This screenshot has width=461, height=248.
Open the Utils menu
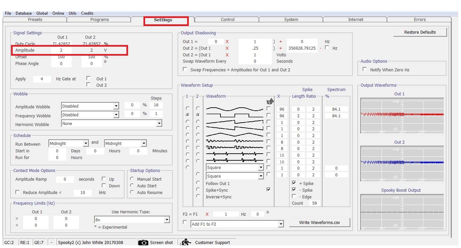coord(72,13)
